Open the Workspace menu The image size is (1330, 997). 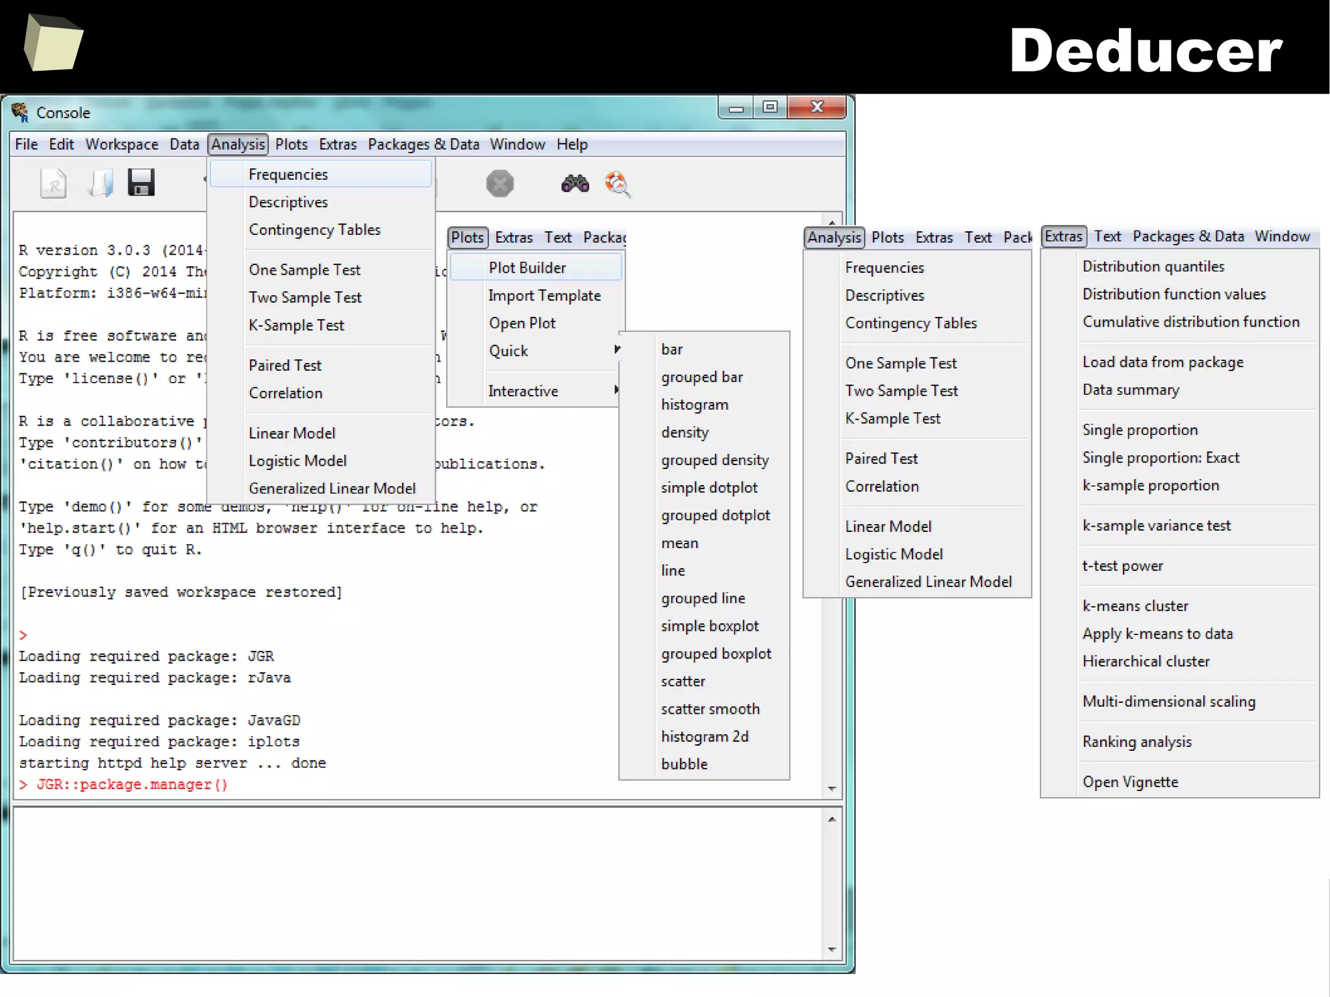(x=122, y=144)
